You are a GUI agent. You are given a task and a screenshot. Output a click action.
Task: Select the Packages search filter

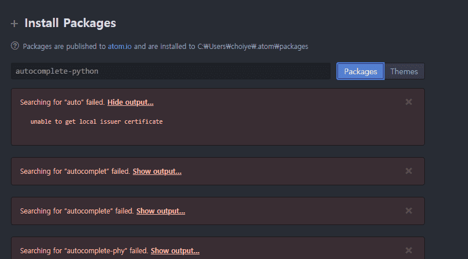tap(360, 71)
